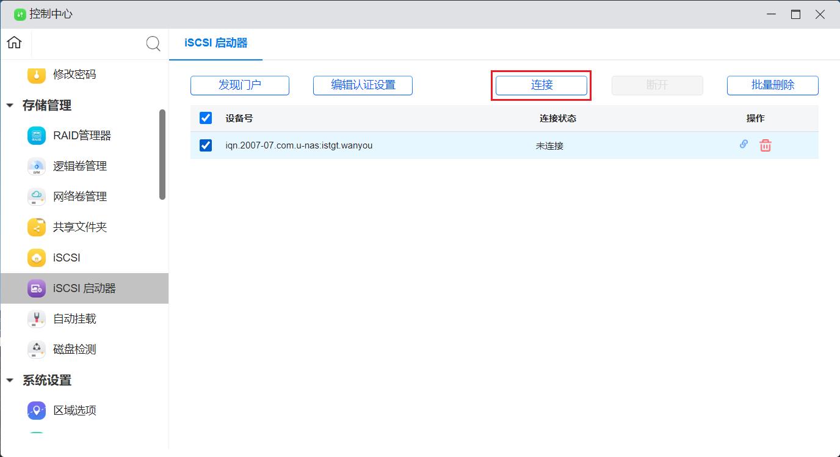840x457 pixels.
Task: Click the 批量删除 button
Action: point(772,86)
